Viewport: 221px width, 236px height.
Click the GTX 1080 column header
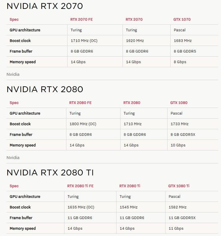point(179,103)
